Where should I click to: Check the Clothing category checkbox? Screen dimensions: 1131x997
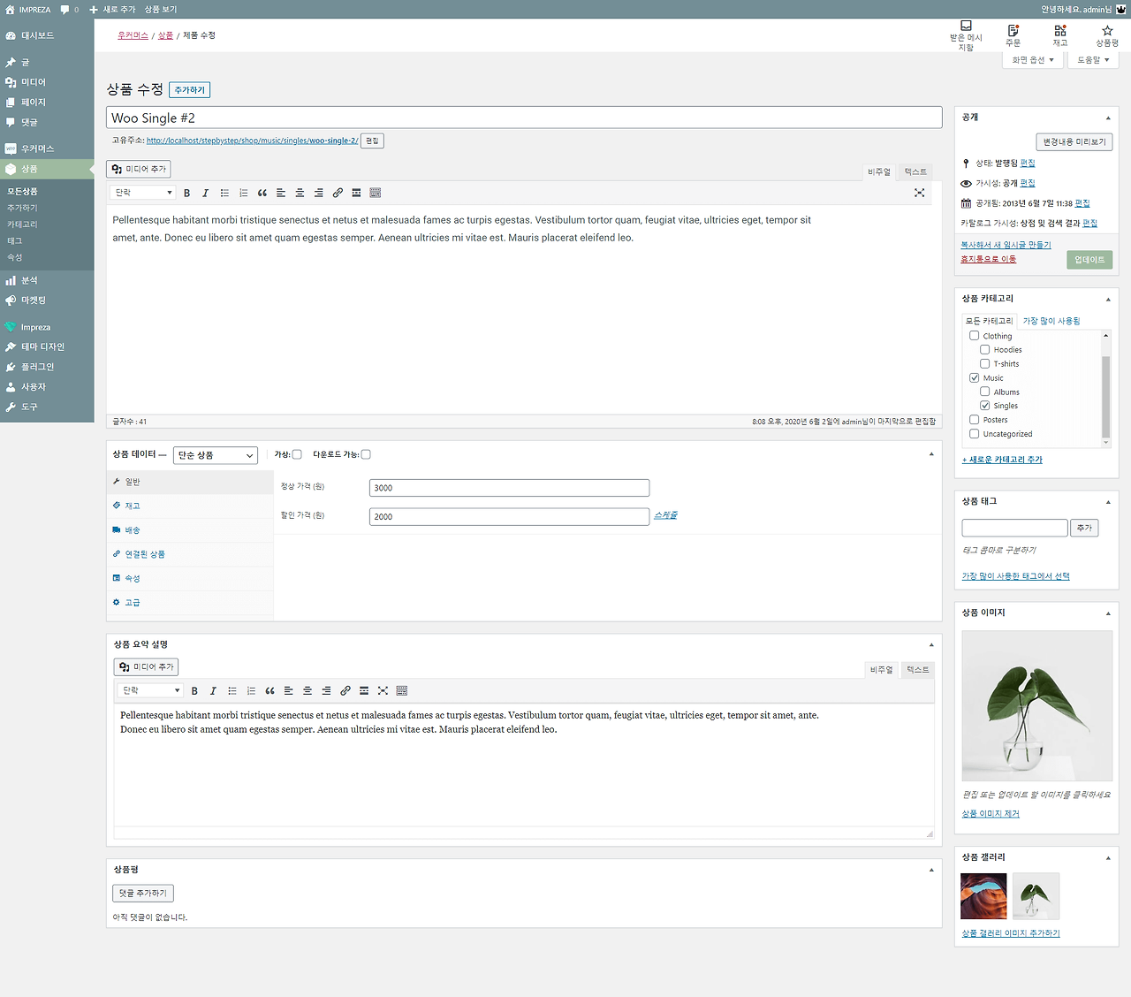[974, 335]
